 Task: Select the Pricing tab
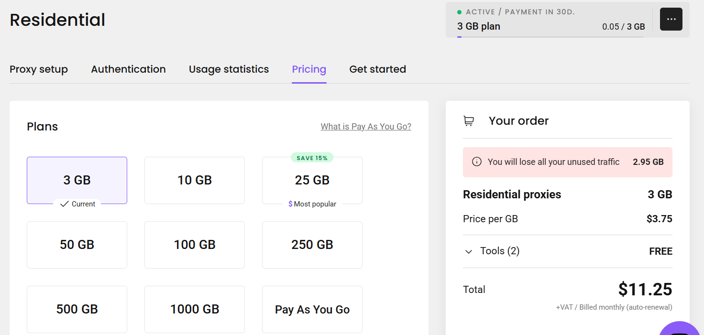pyautogui.click(x=309, y=69)
